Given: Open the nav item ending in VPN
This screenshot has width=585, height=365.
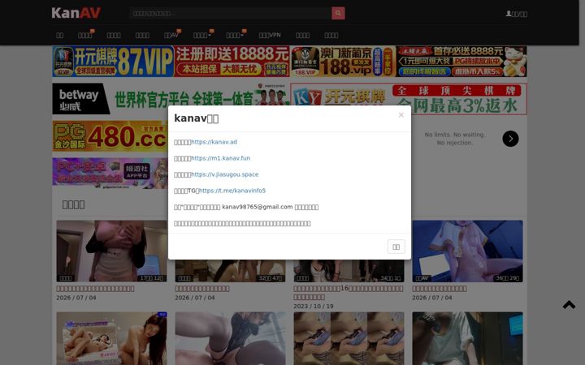Looking at the screenshot, I should (270, 35).
